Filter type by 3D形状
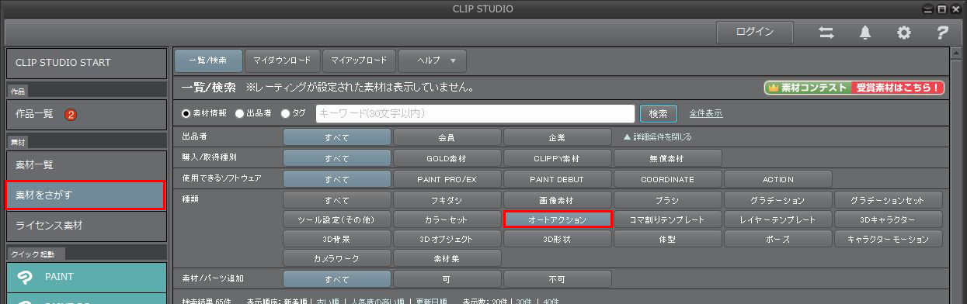Viewport: 967px width, 304px height. (x=557, y=239)
